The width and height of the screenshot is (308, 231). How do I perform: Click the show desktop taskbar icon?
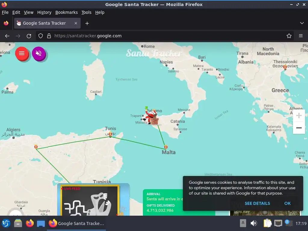(41, 223)
